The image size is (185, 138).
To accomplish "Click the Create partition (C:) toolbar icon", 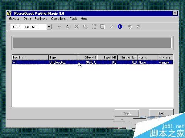I will point(68,27).
